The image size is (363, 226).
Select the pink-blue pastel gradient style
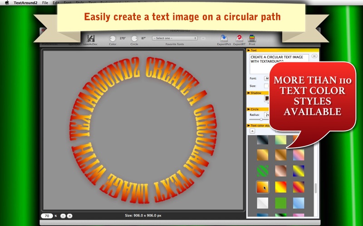[x=299, y=155]
